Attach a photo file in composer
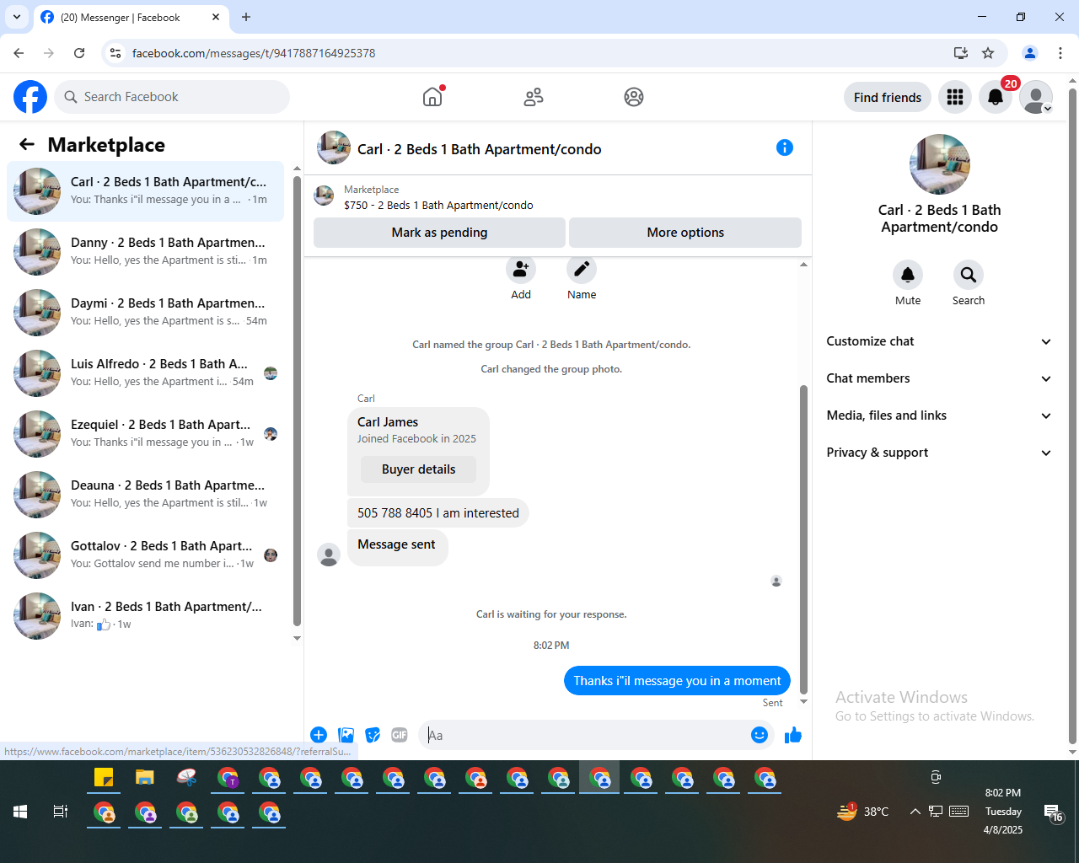Screen dimensions: 1079x863 [x=346, y=735]
